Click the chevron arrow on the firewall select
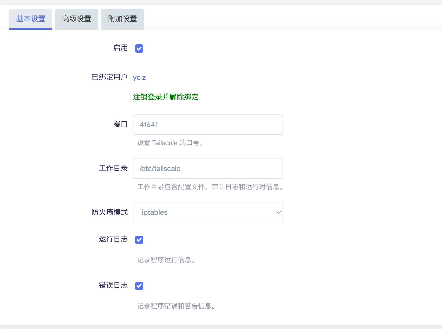 pyautogui.click(x=278, y=212)
